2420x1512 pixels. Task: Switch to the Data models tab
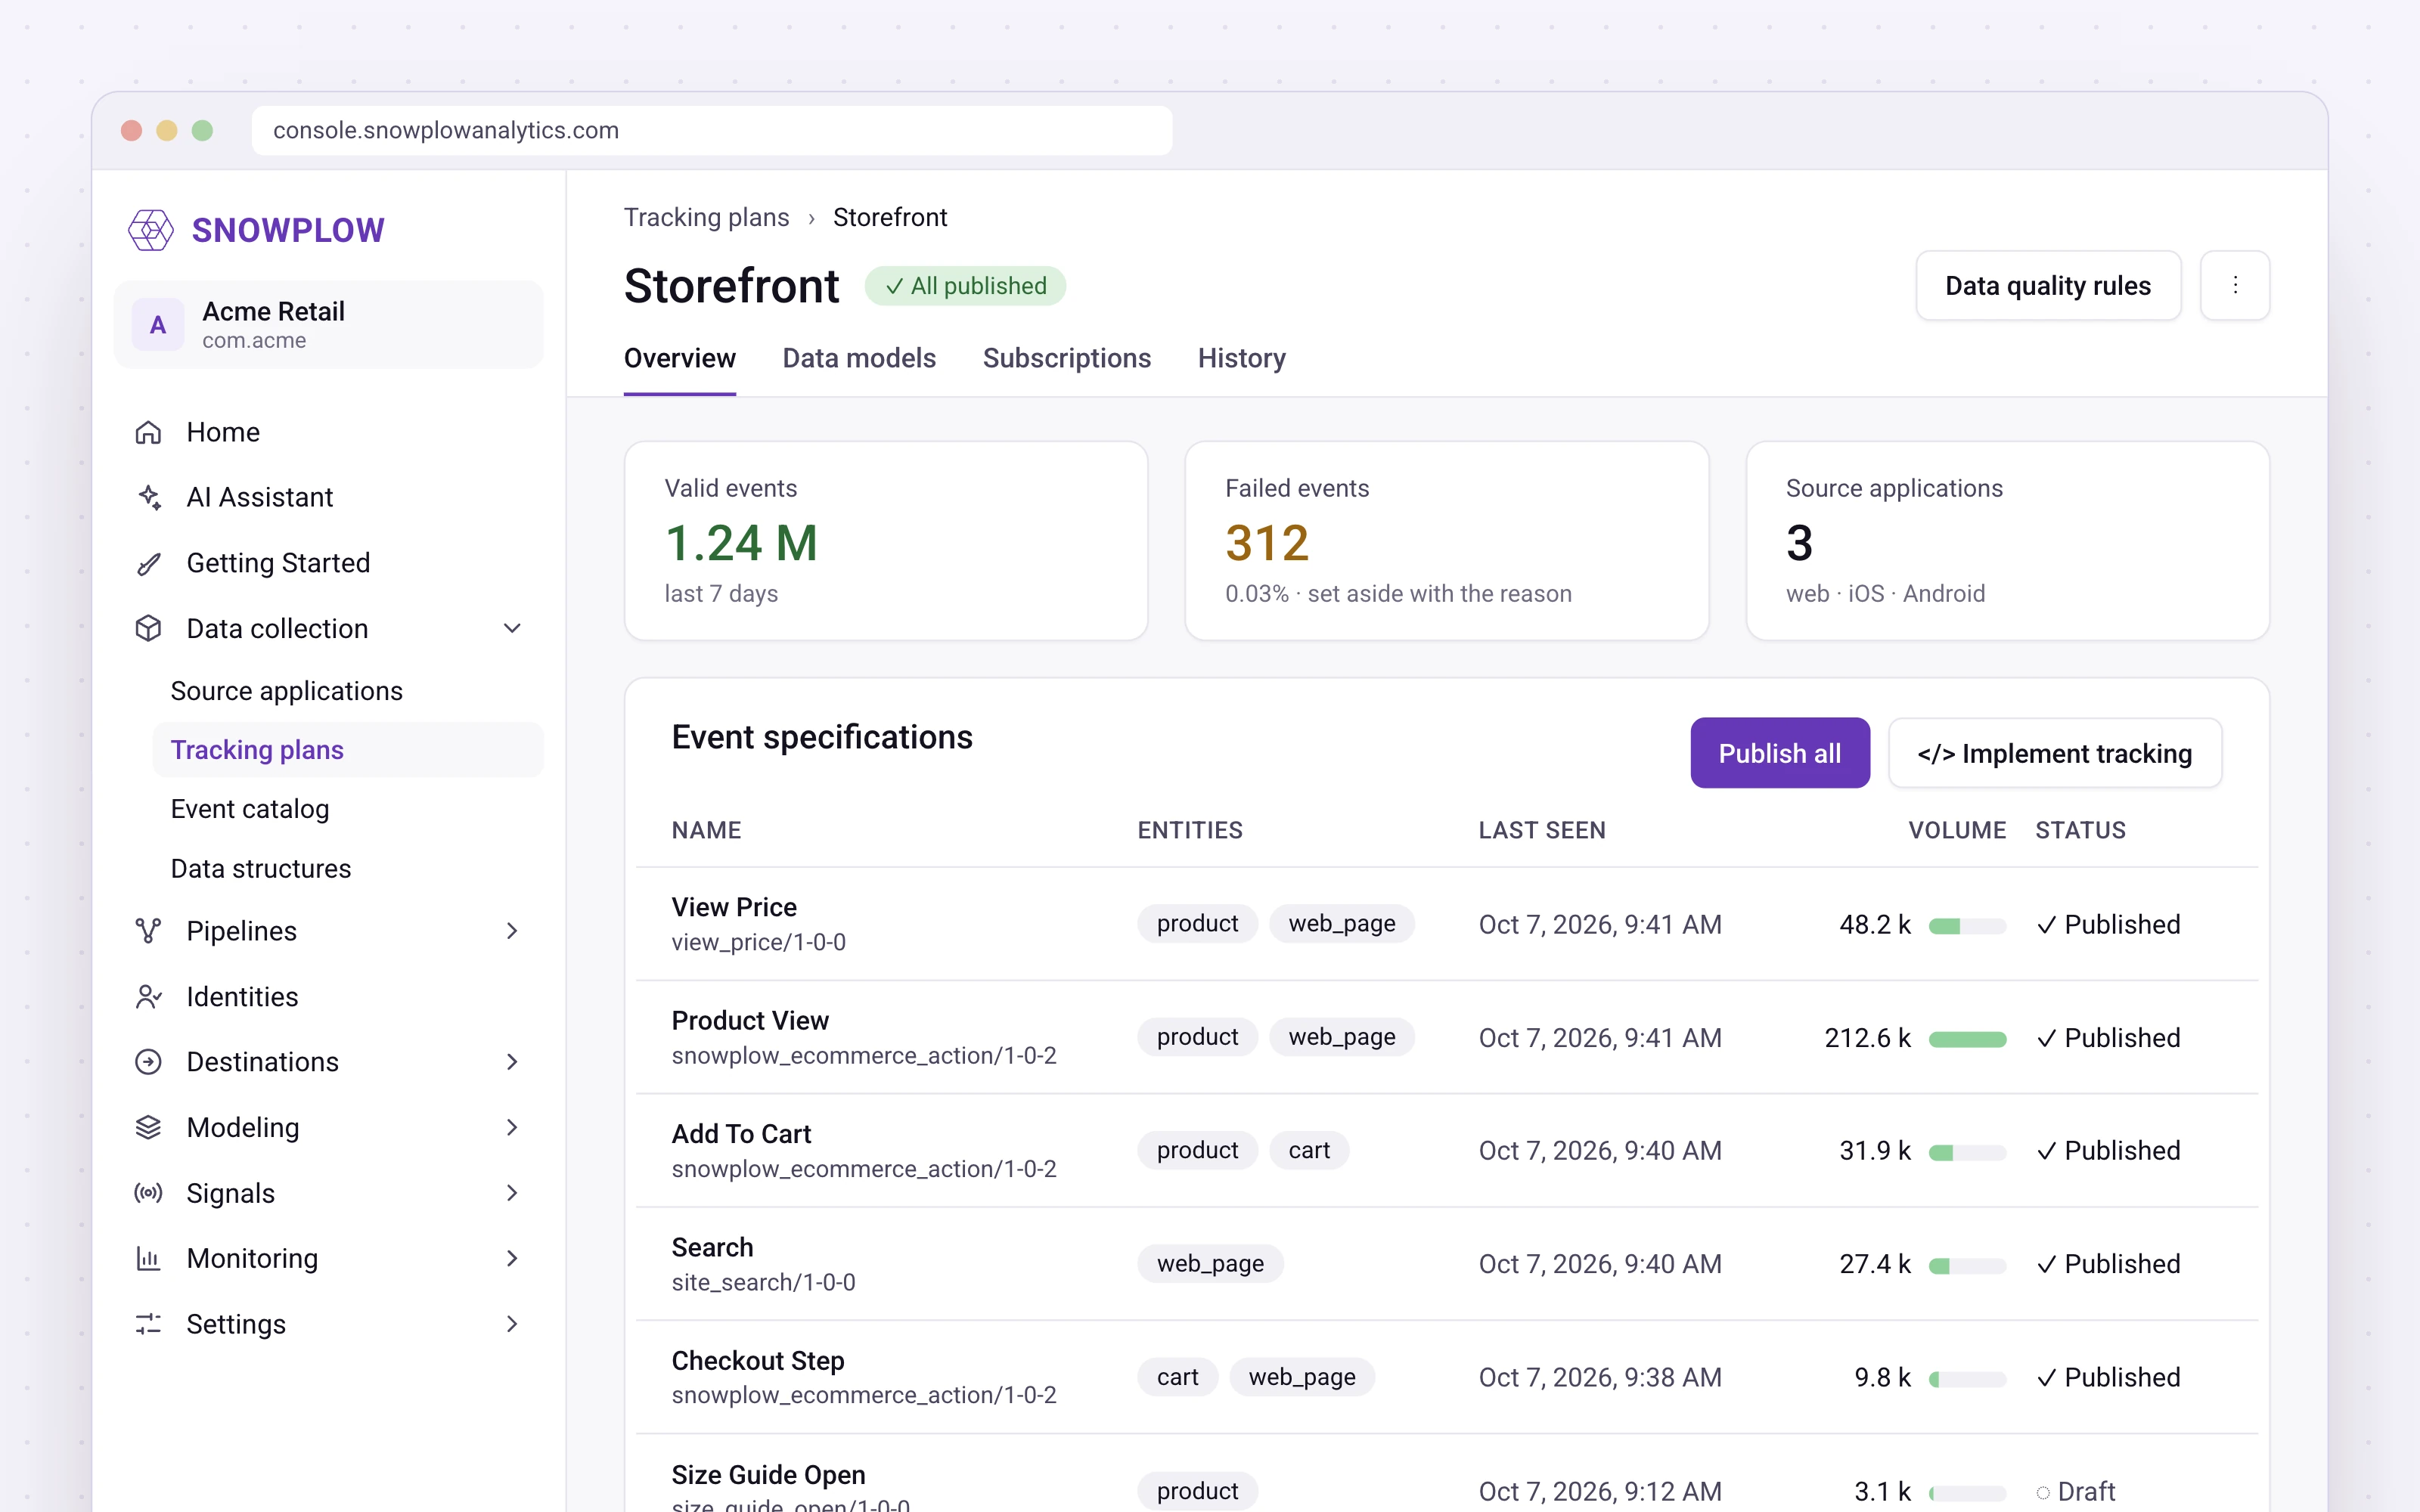859,358
